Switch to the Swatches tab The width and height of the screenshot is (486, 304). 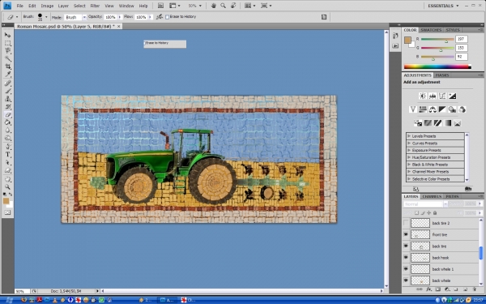click(x=431, y=30)
